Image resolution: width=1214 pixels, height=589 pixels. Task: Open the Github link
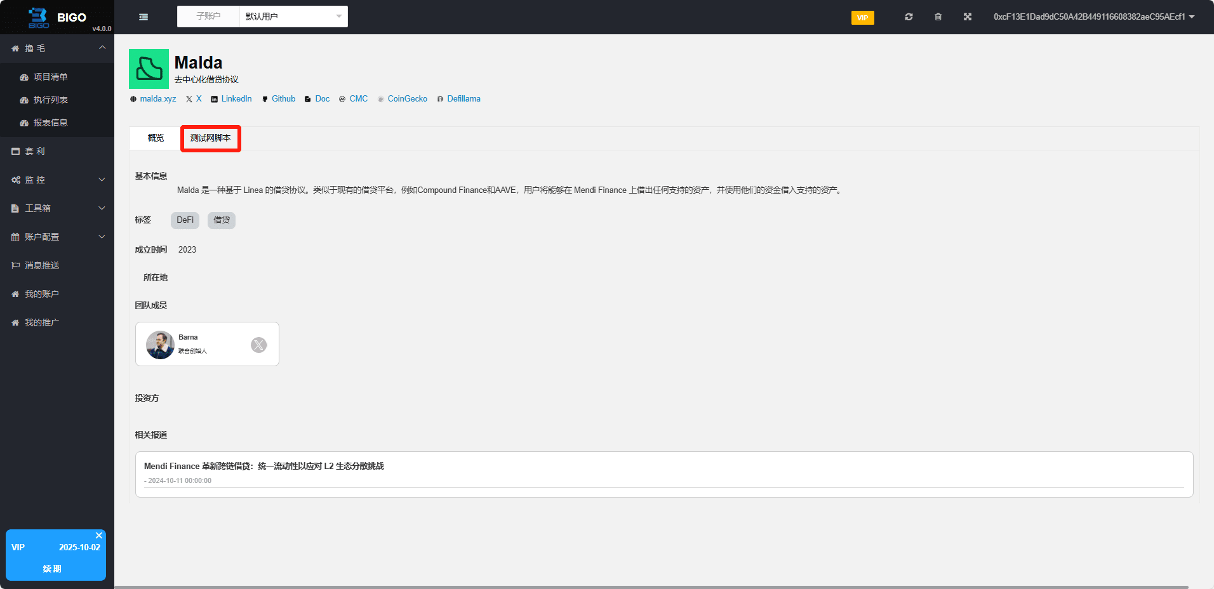(283, 98)
